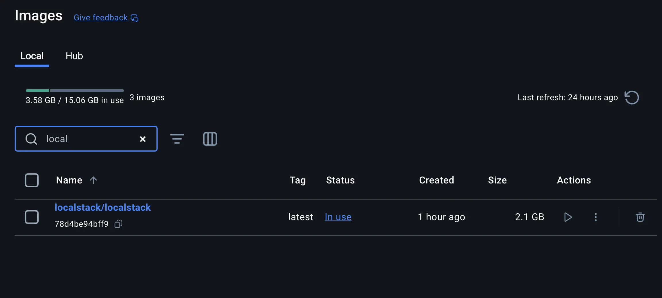Open the localstack/localstack image details
Screen dimensions: 662x298
[x=102, y=207]
